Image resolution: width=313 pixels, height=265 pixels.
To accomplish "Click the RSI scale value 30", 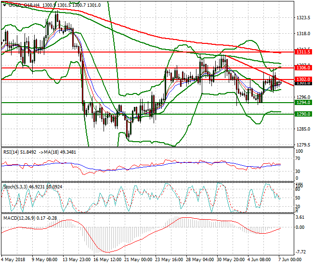I will [298, 171].
